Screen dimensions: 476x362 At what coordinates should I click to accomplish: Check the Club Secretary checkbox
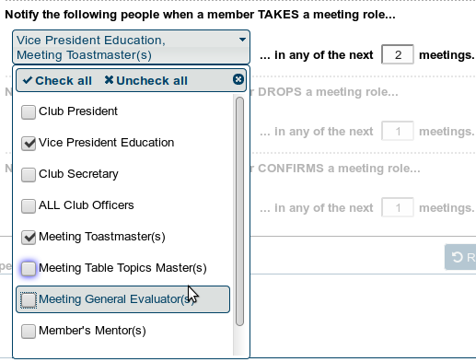coord(29,174)
